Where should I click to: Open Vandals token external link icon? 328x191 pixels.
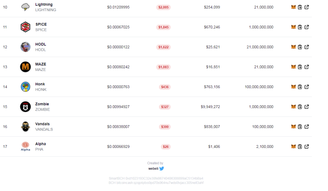tap(307, 126)
